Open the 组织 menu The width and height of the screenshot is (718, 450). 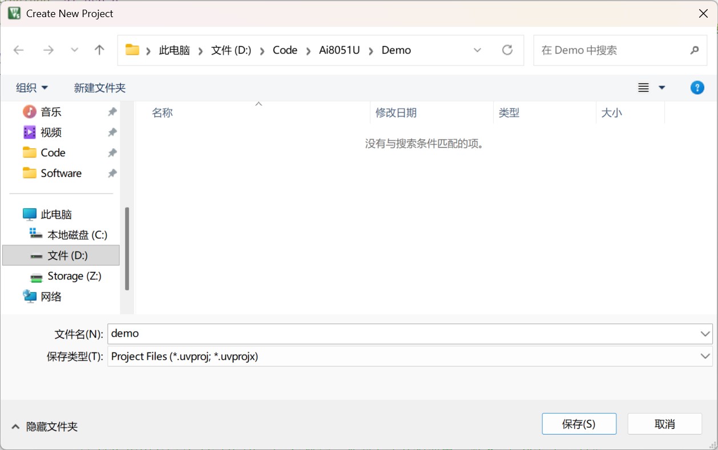coord(32,88)
